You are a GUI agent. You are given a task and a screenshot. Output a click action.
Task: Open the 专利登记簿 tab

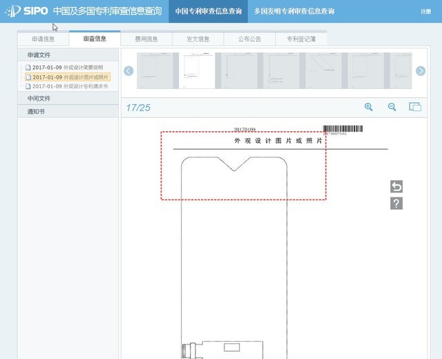coord(300,39)
